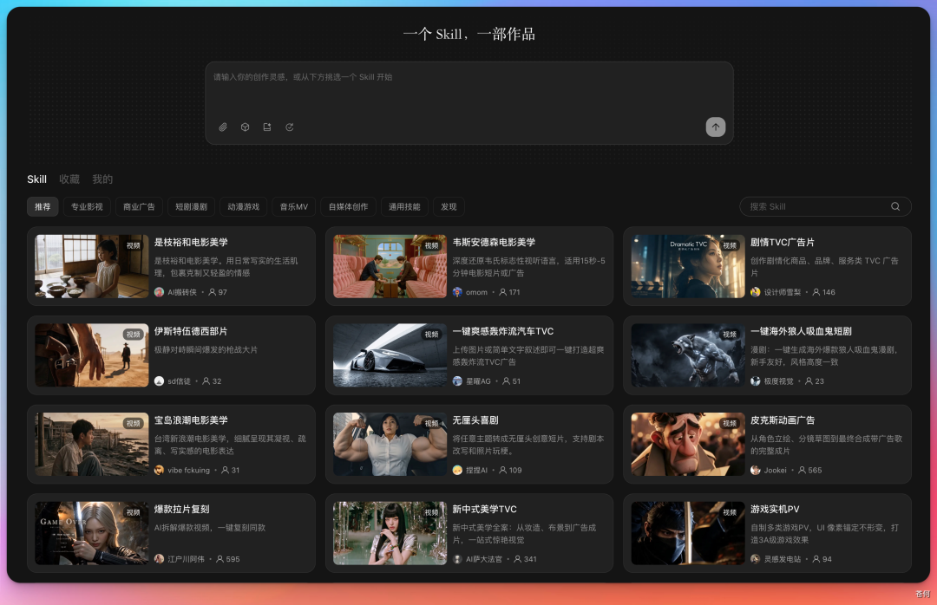The image size is (937, 605).
Task: Click the 搜索 Skill search field
Action: click(825, 206)
